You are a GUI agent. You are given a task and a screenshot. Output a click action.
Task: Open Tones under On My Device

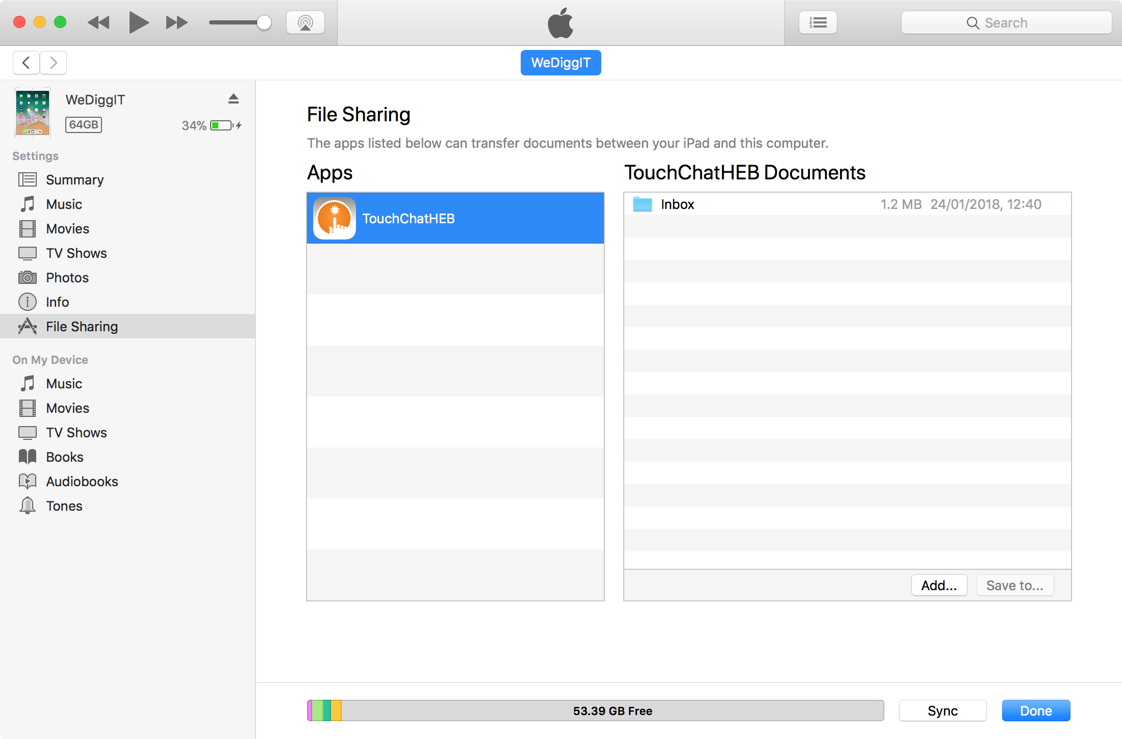[64, 506]
